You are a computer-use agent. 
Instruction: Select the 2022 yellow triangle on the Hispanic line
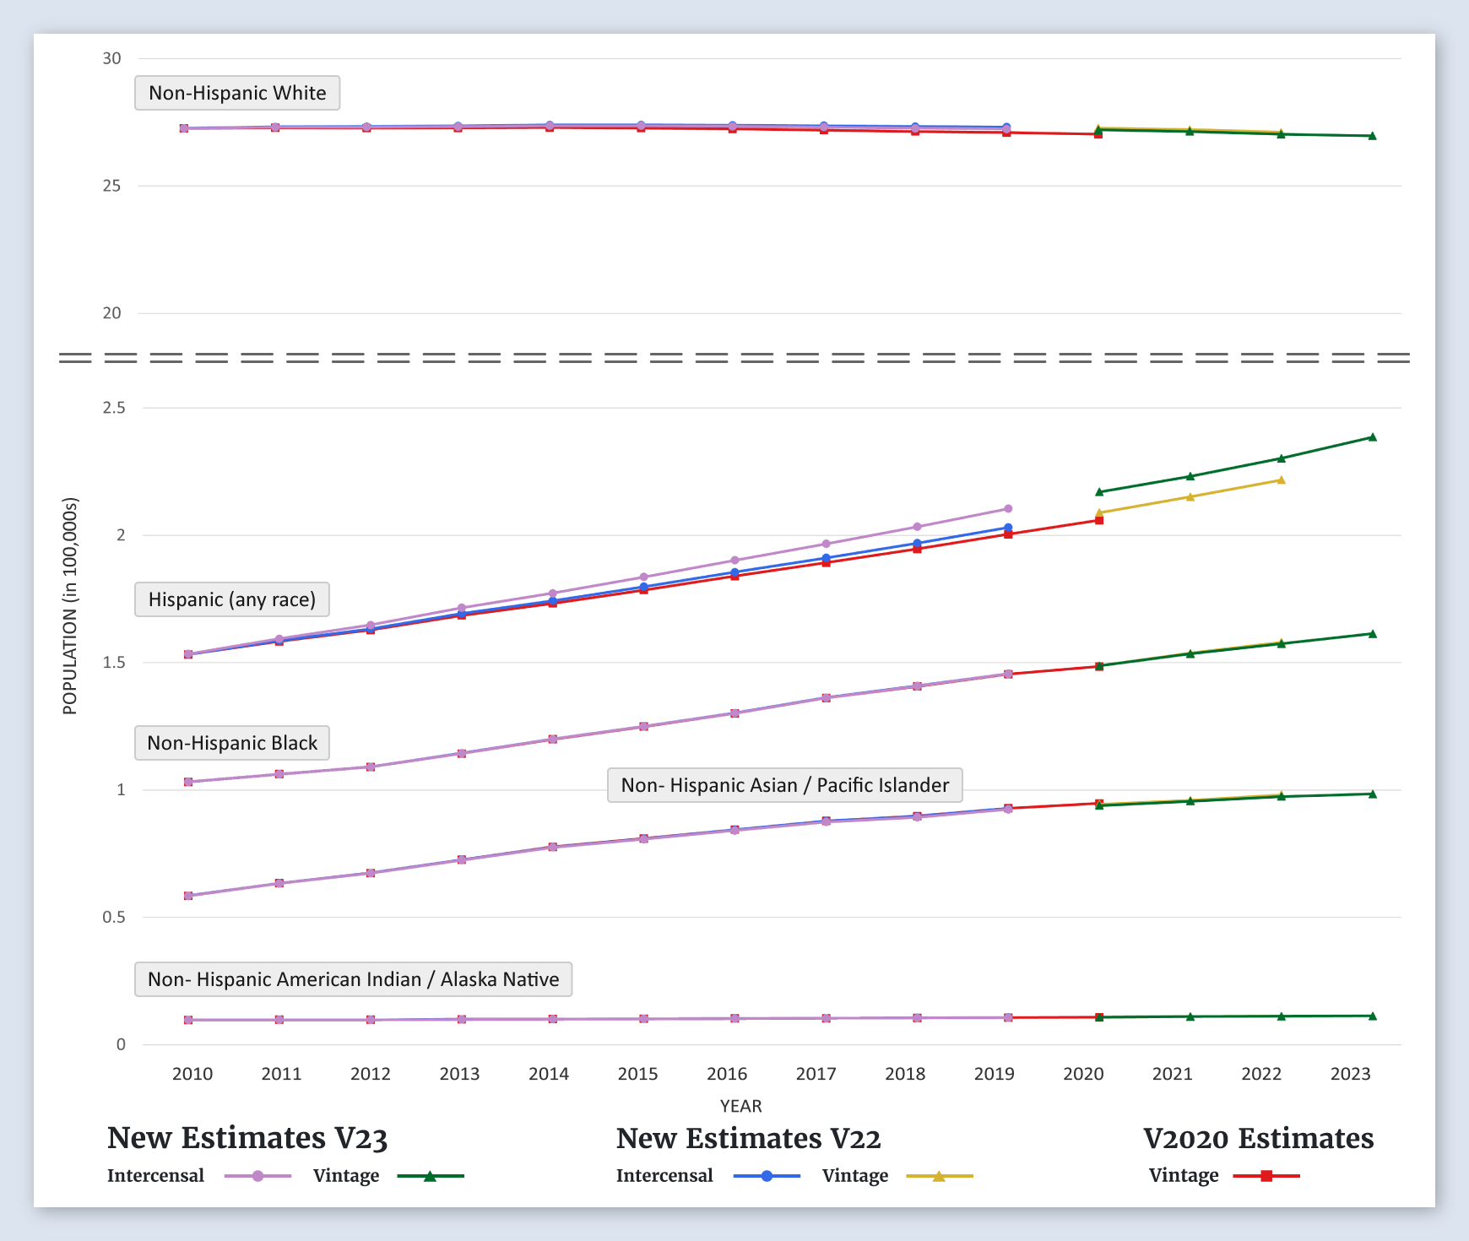(1281, 480)
